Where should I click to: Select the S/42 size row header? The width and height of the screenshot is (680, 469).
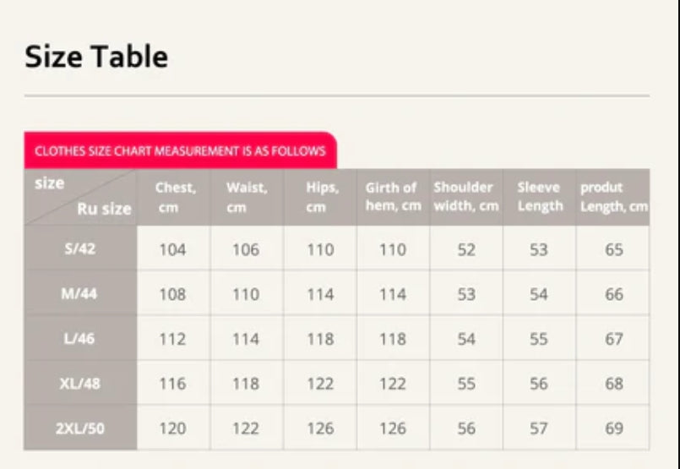(x=80, y=249)
